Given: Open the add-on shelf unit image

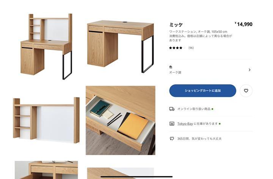Looking at the screenshot, I should click(x=46, y=120).
